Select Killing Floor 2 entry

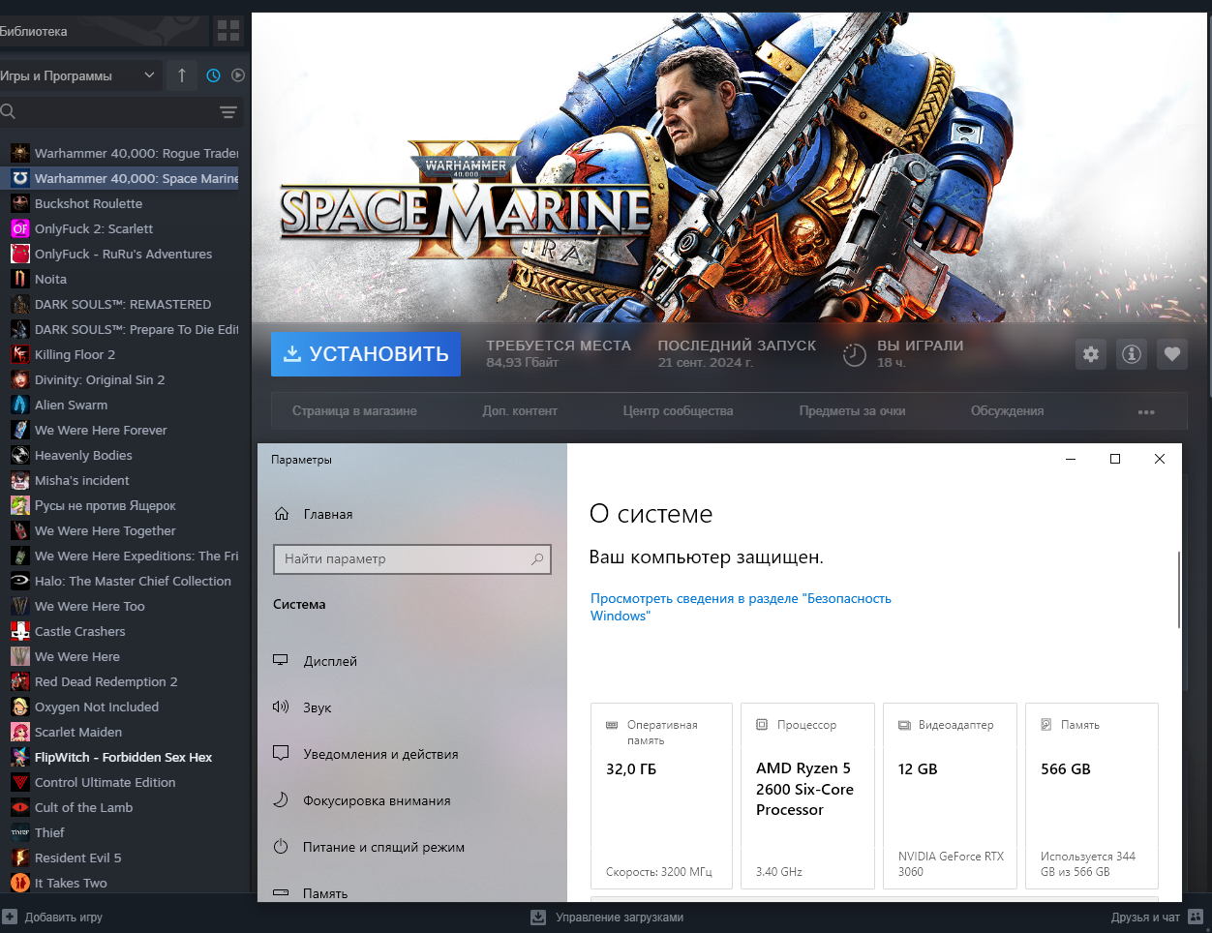click(124, 354)
